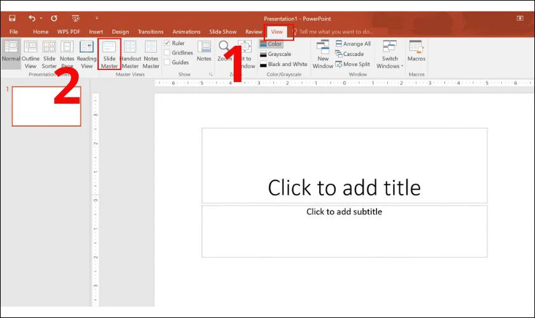
Task: Open Slide Sorter view
Action: [49, 53]
